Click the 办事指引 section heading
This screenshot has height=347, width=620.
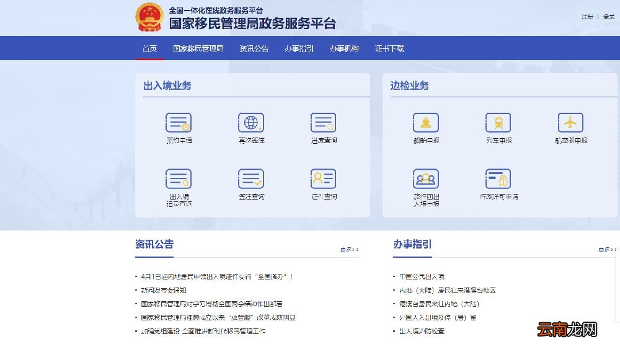(x=412, y=244)
